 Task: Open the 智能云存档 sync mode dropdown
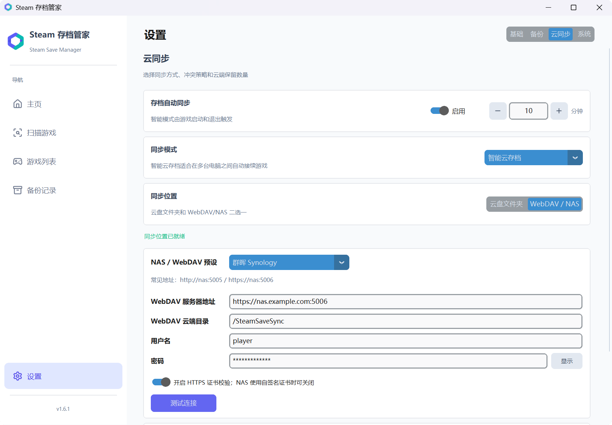pyautogui.click(x=533, y=158)
